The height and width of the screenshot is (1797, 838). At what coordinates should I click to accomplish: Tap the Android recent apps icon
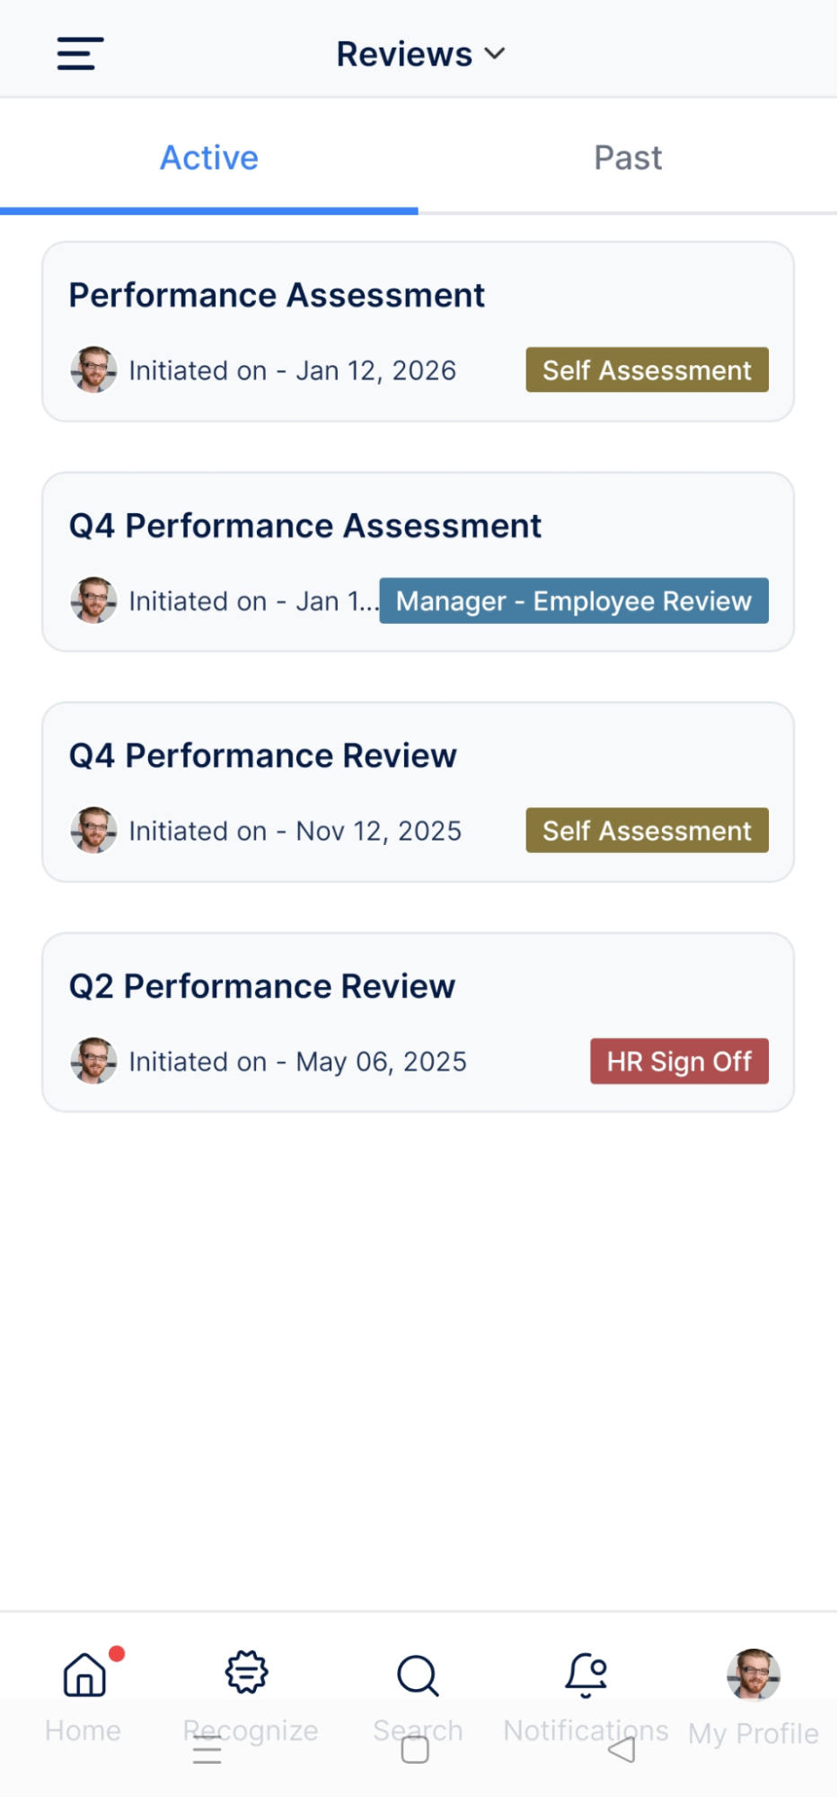point(207,1749)
